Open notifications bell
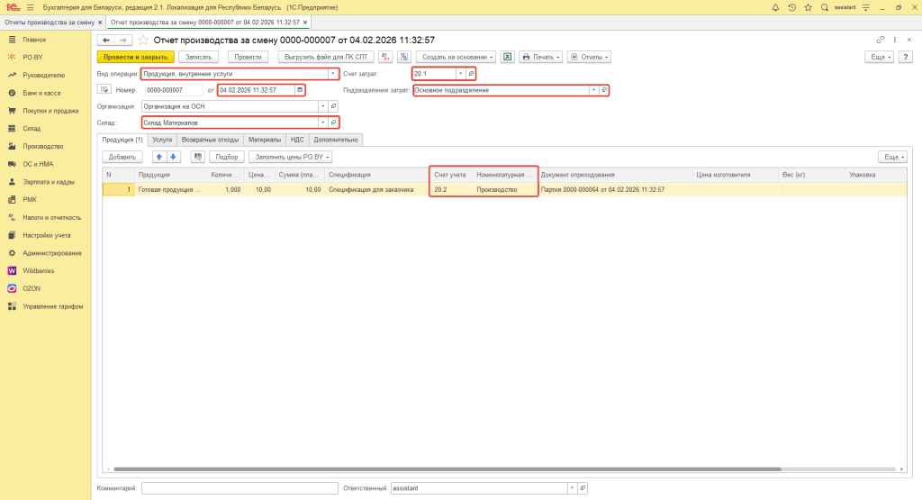The height and width of the screenshot is (500, 922). coord(775,7)
